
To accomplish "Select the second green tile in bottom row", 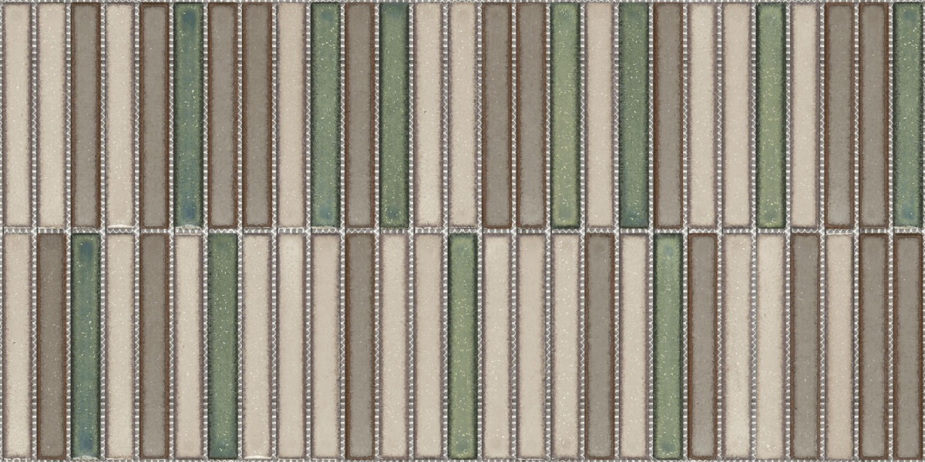I will (222, 346).
